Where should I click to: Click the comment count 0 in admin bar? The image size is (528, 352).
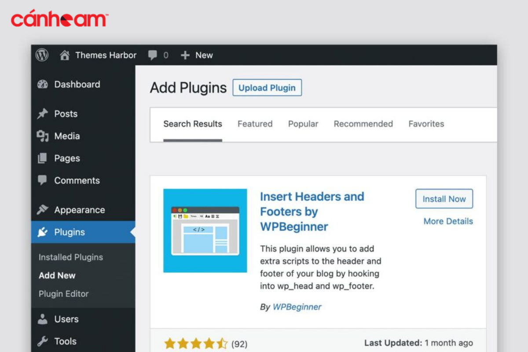pos(166,55)
